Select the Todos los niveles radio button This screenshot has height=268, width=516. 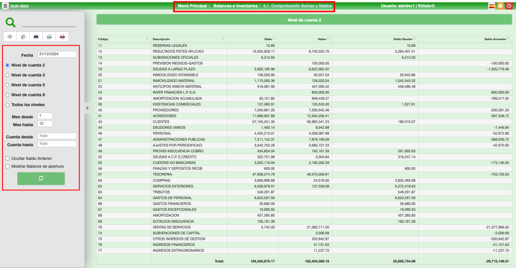pyautogui.click(x=8, y=105)
